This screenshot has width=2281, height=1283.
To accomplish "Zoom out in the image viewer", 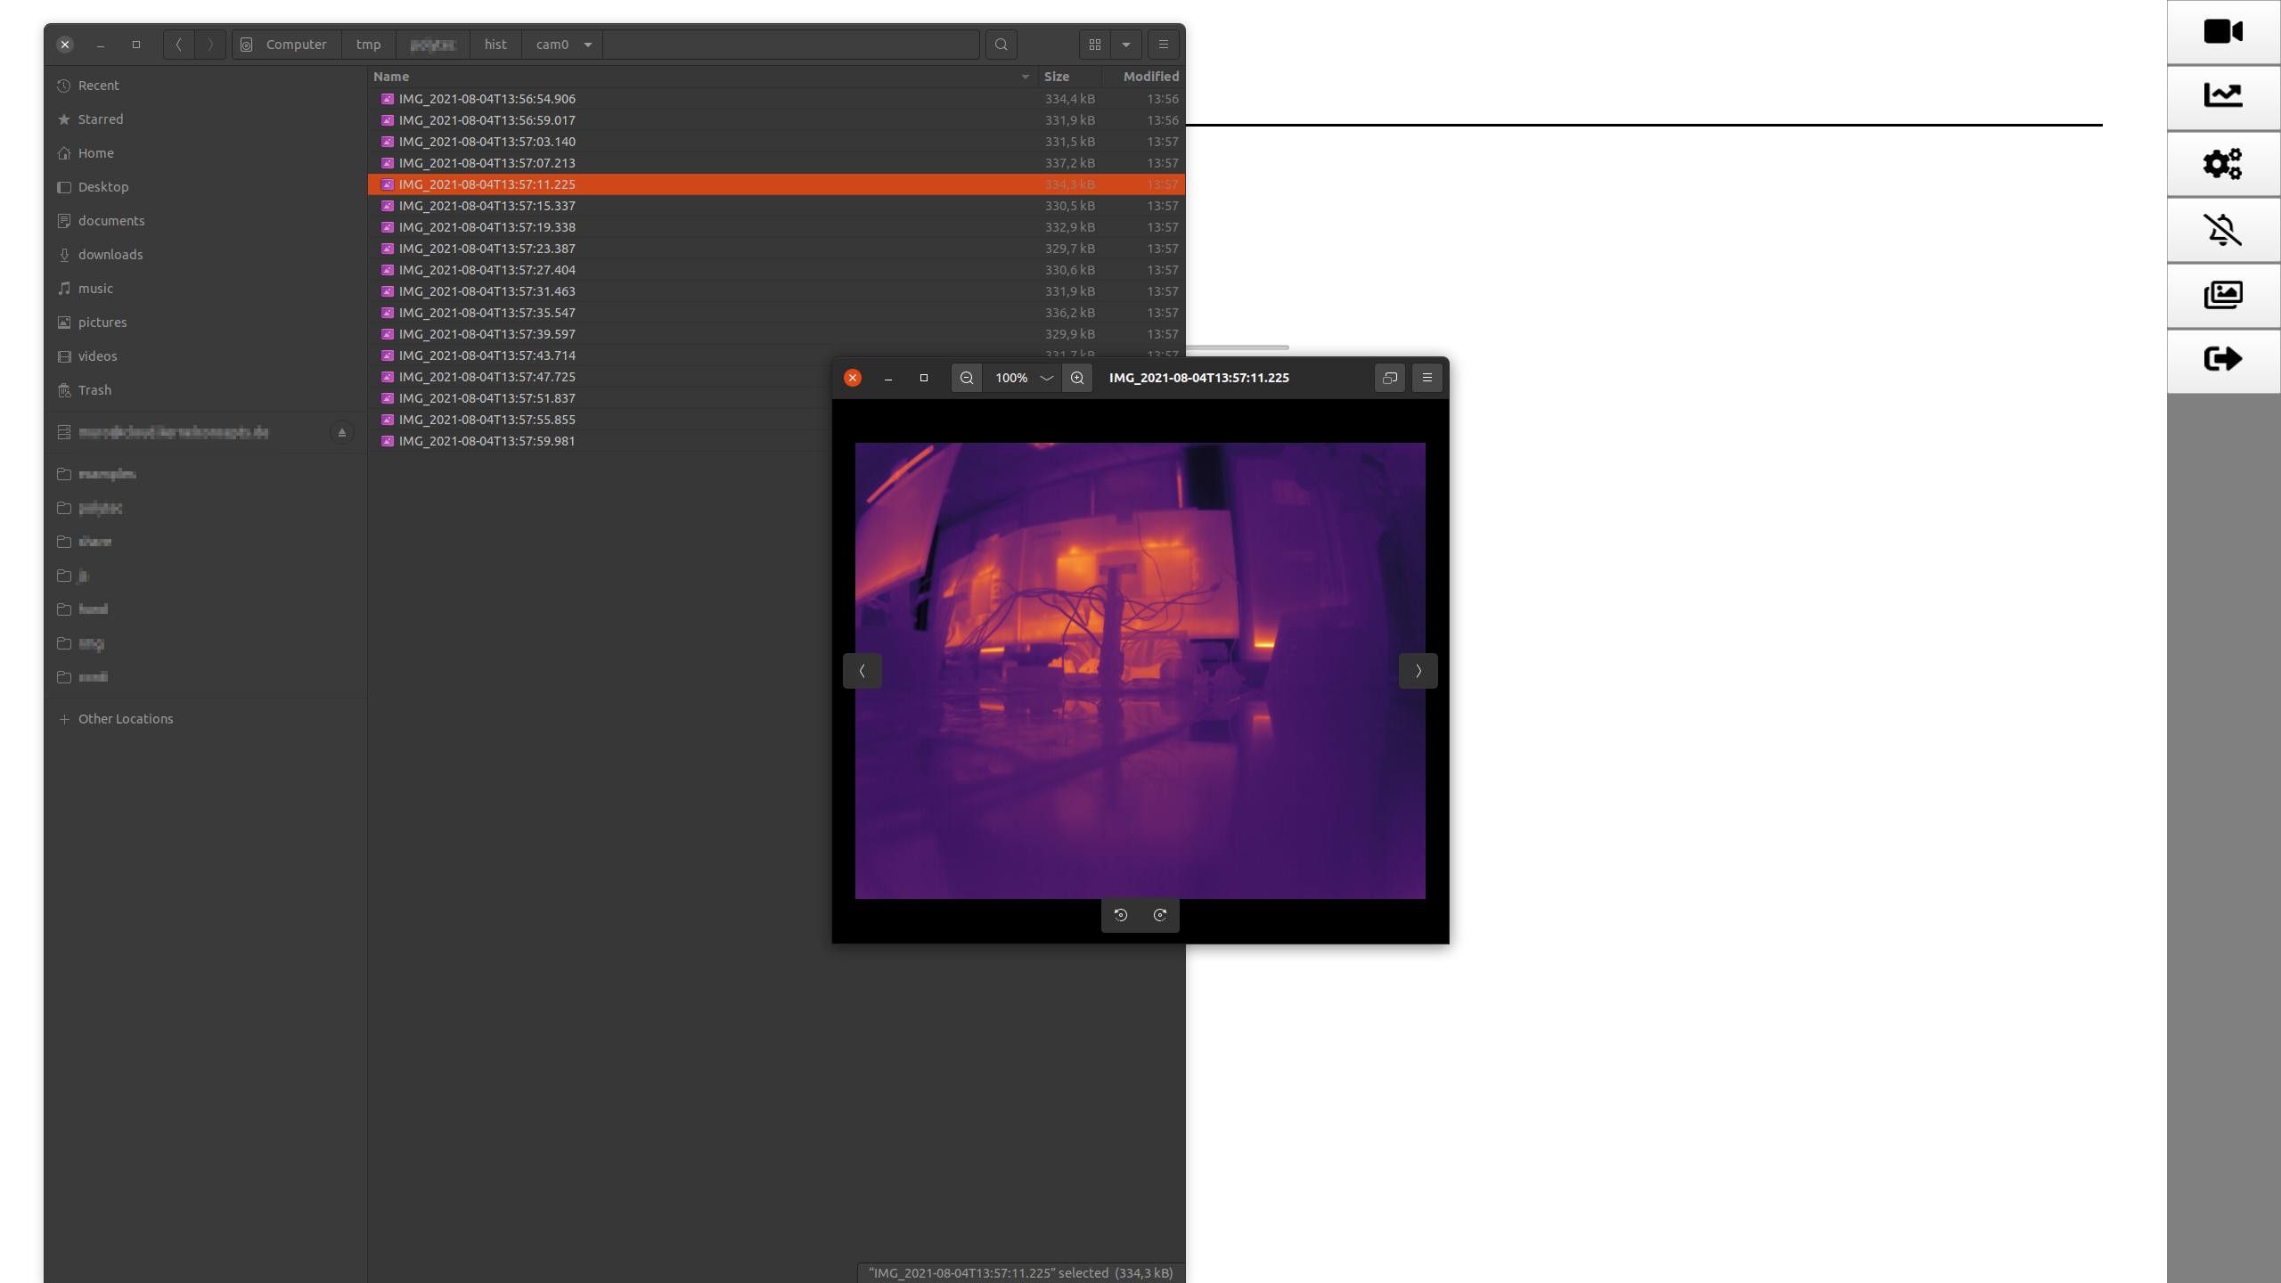I will 967,378.
